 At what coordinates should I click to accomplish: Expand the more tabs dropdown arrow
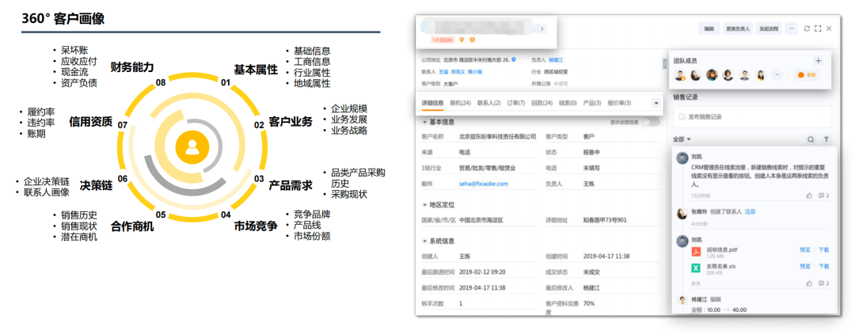point(655,103)
